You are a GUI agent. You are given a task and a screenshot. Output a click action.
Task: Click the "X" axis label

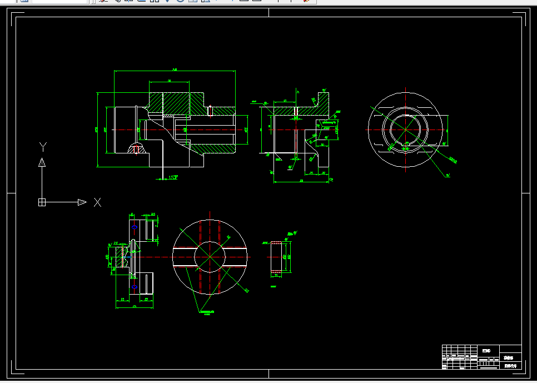pos(98,202)
